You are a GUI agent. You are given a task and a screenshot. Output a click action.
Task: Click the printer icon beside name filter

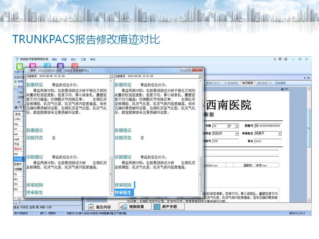click(16, 107)
